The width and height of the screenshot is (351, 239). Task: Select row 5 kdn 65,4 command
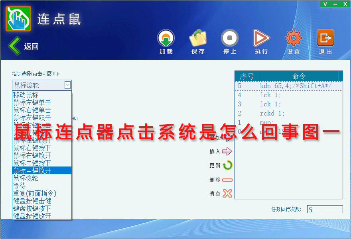(x=288, y=86)
